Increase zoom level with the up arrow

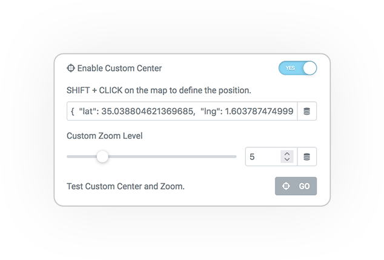tap(287, 154)
